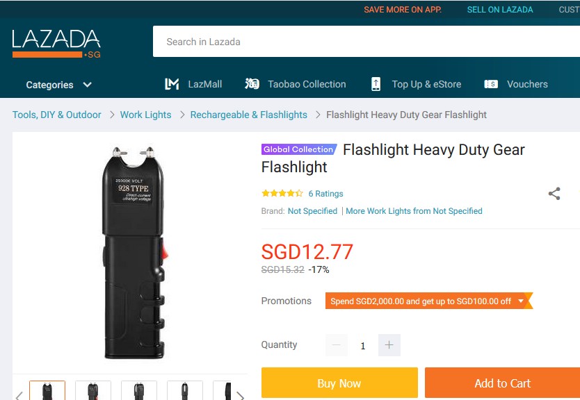Open the share options icon

click(554, 193)
